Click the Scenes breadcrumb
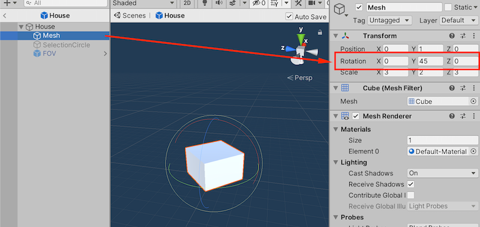The width and height of the screenshot is (480, 227). coord(130,16)
